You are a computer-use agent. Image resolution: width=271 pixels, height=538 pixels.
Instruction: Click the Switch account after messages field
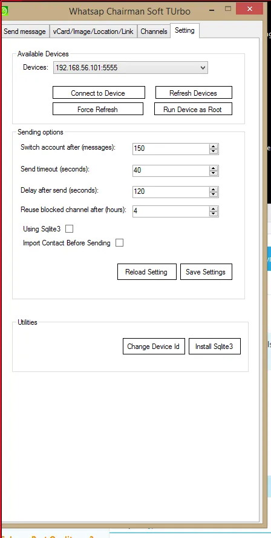click(x=171, y=149)
